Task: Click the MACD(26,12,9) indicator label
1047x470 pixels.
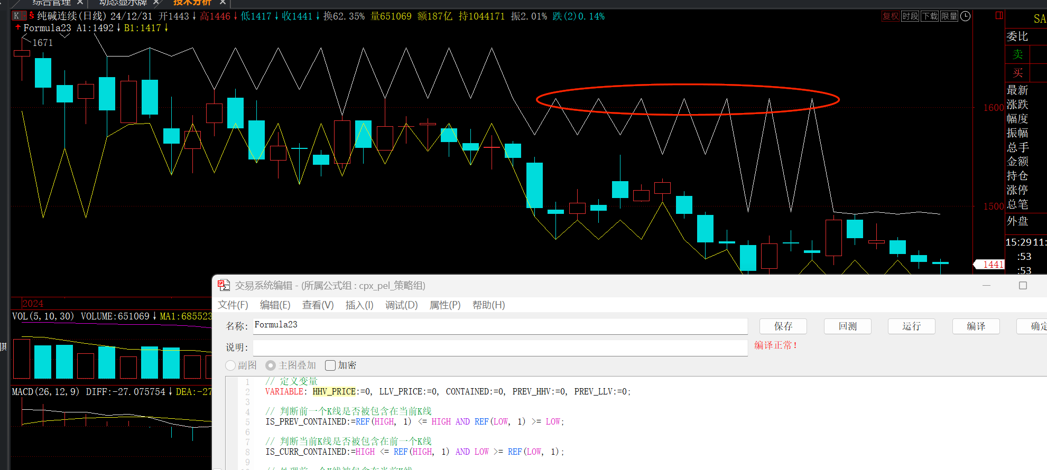Action: (45, 392)
